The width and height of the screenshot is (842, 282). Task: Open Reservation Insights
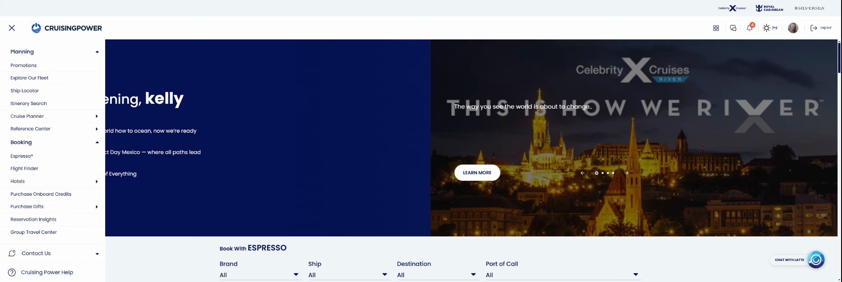point(33,219)
